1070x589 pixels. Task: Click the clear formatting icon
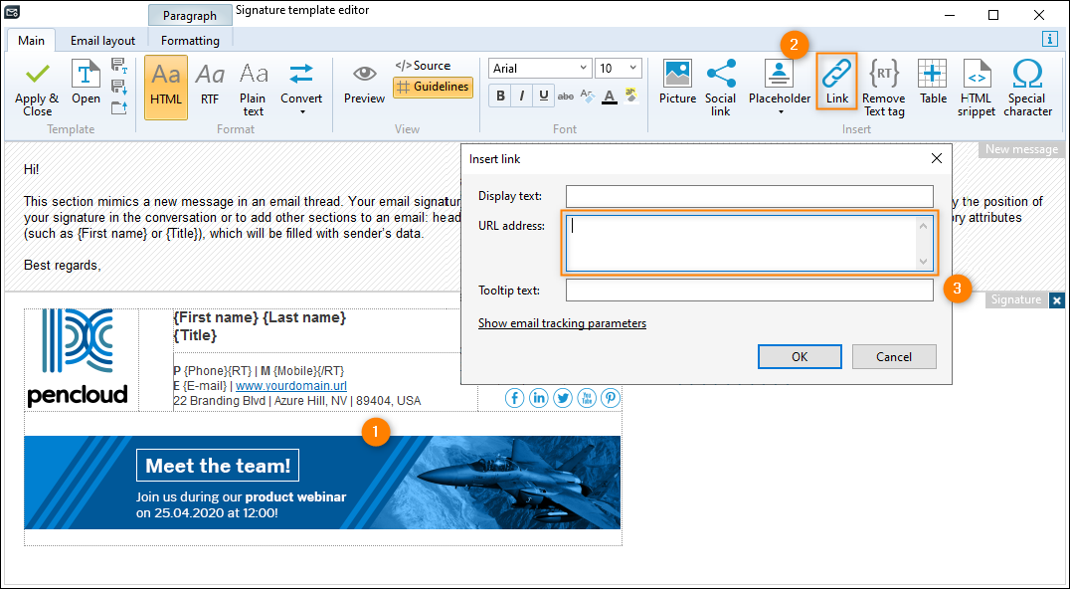[x=587, y=97]
